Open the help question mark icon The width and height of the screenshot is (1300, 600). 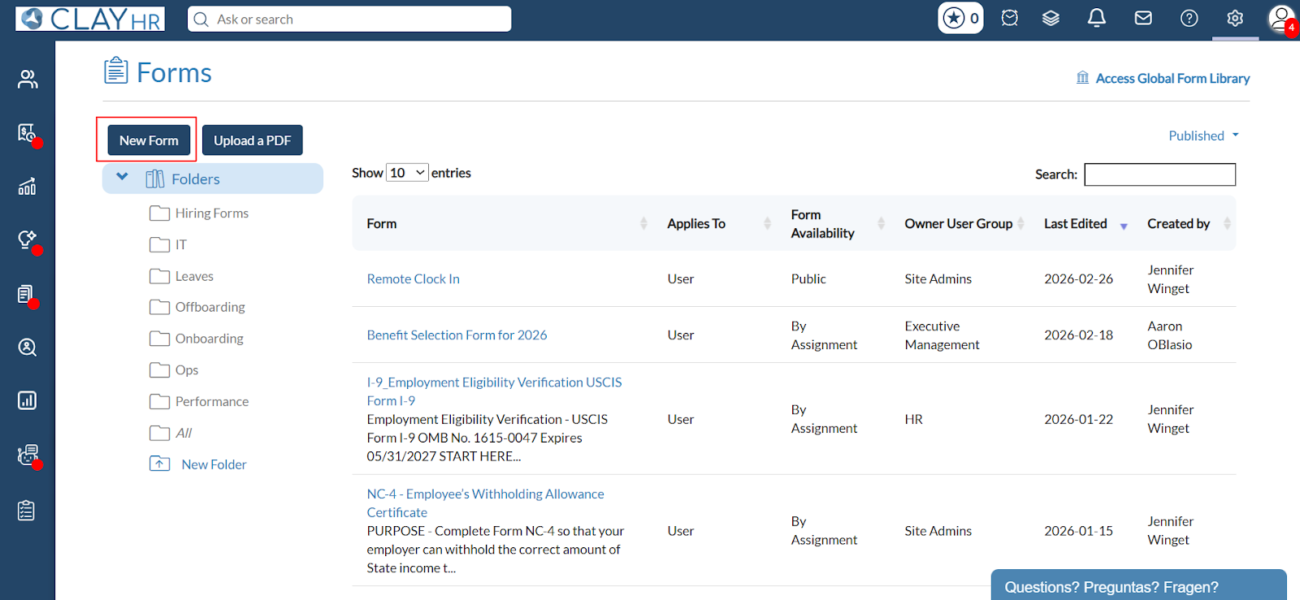[x=1189, y=18]
